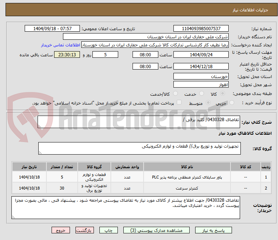Click the deadline date field 1404/09/24
The height and width of the screenshot is (240, 278).
[201, 54]
